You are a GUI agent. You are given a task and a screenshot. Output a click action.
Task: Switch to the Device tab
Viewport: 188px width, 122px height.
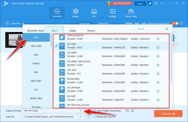pos(91,31)
